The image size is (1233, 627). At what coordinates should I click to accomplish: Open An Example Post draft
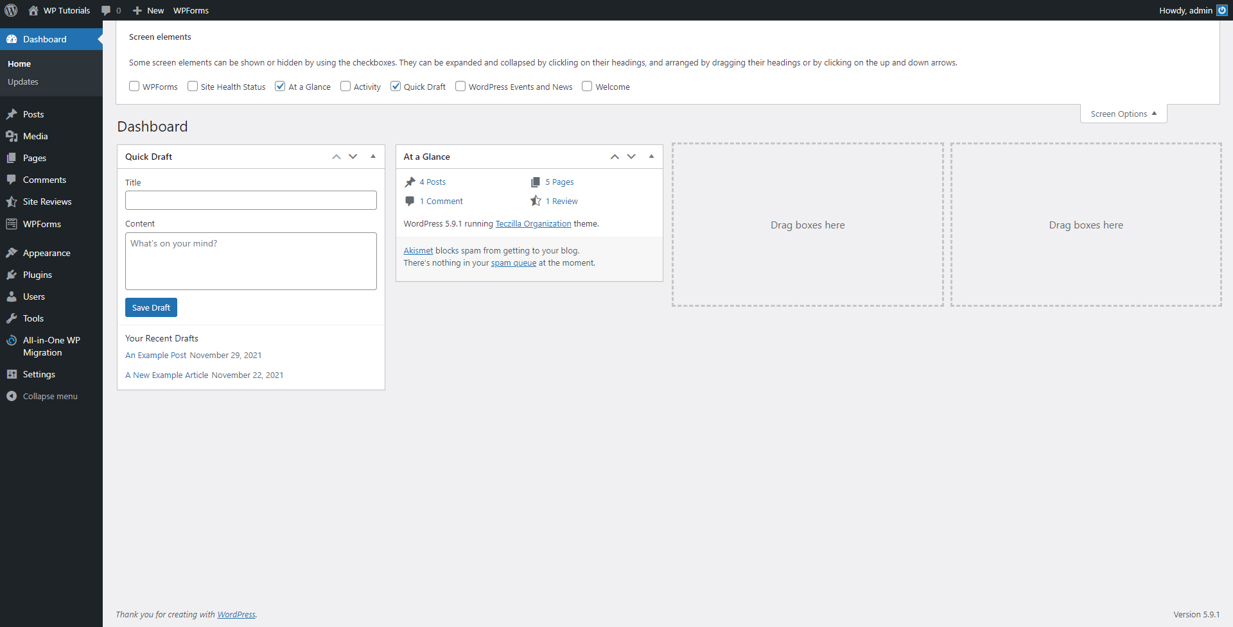coord(156,355)
